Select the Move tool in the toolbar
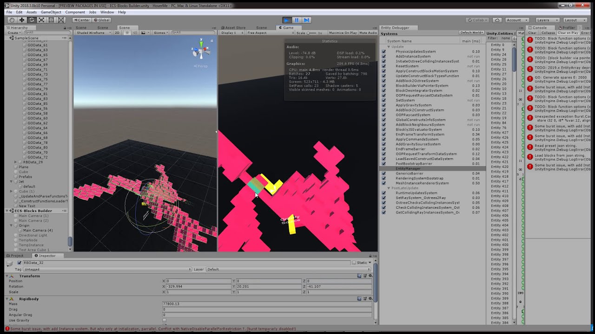 [22, 20]
